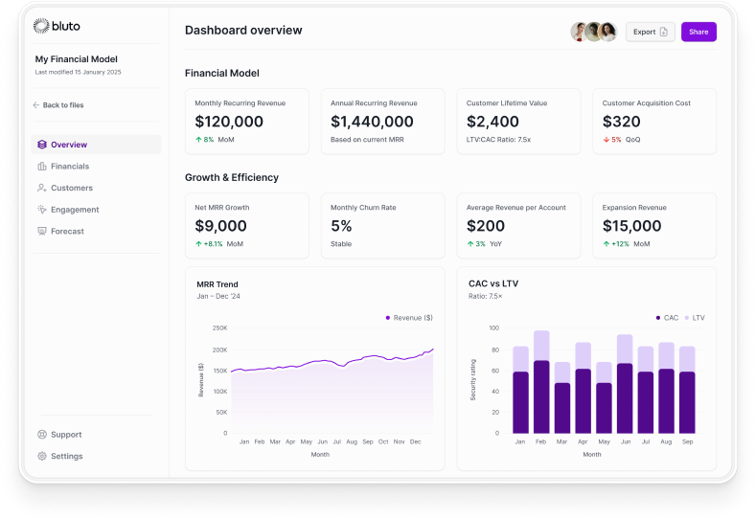The width and height of the screenshot is (755, 519).
Task: Click the Support icon in sidebar
Action: (x=41, y=435)
